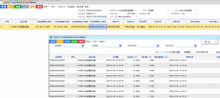
Task: Click 复制 button in inner window
Action: coord(60,42)
